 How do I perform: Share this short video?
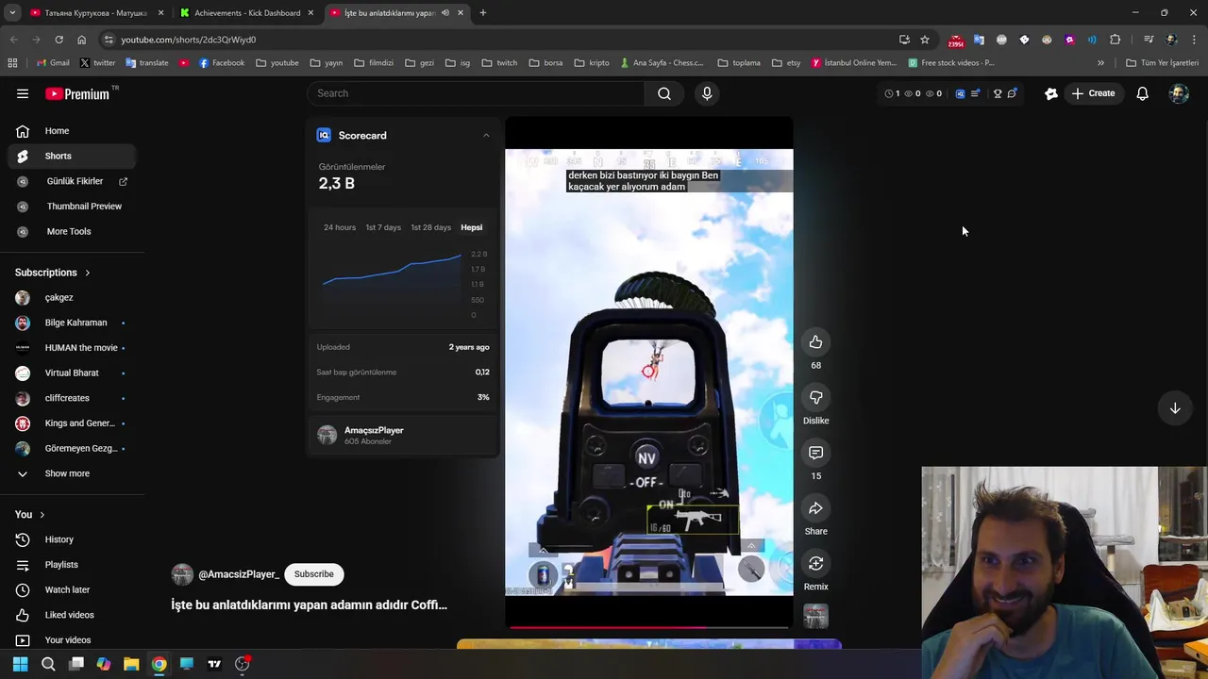pos(815,508)
